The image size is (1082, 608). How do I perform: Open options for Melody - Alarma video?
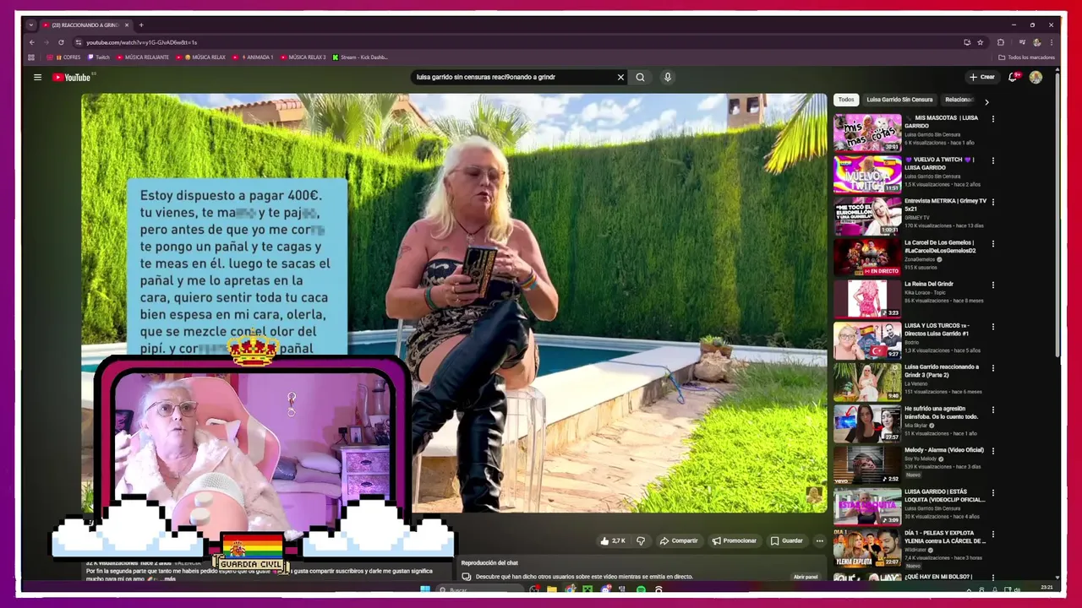[993, 451]
